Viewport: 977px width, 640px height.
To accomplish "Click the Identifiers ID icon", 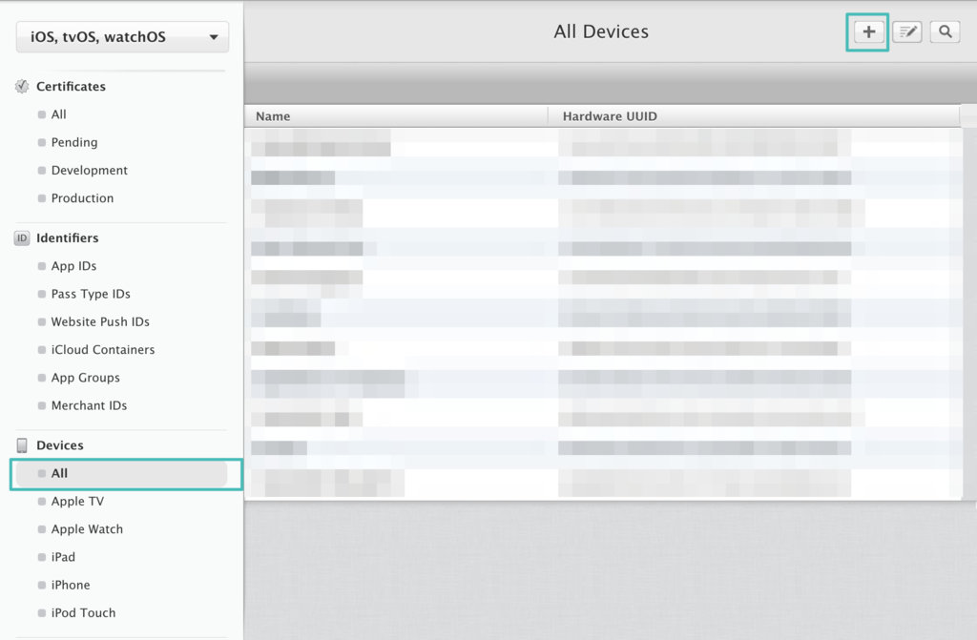I will point(22,238).
